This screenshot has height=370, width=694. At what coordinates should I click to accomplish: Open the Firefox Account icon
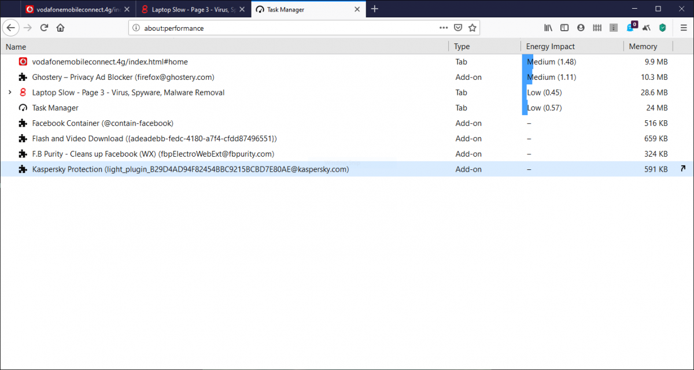[x=581, y=28]
